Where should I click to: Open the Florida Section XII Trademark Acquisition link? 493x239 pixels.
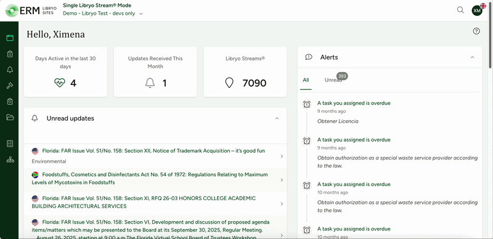[153, 151]
